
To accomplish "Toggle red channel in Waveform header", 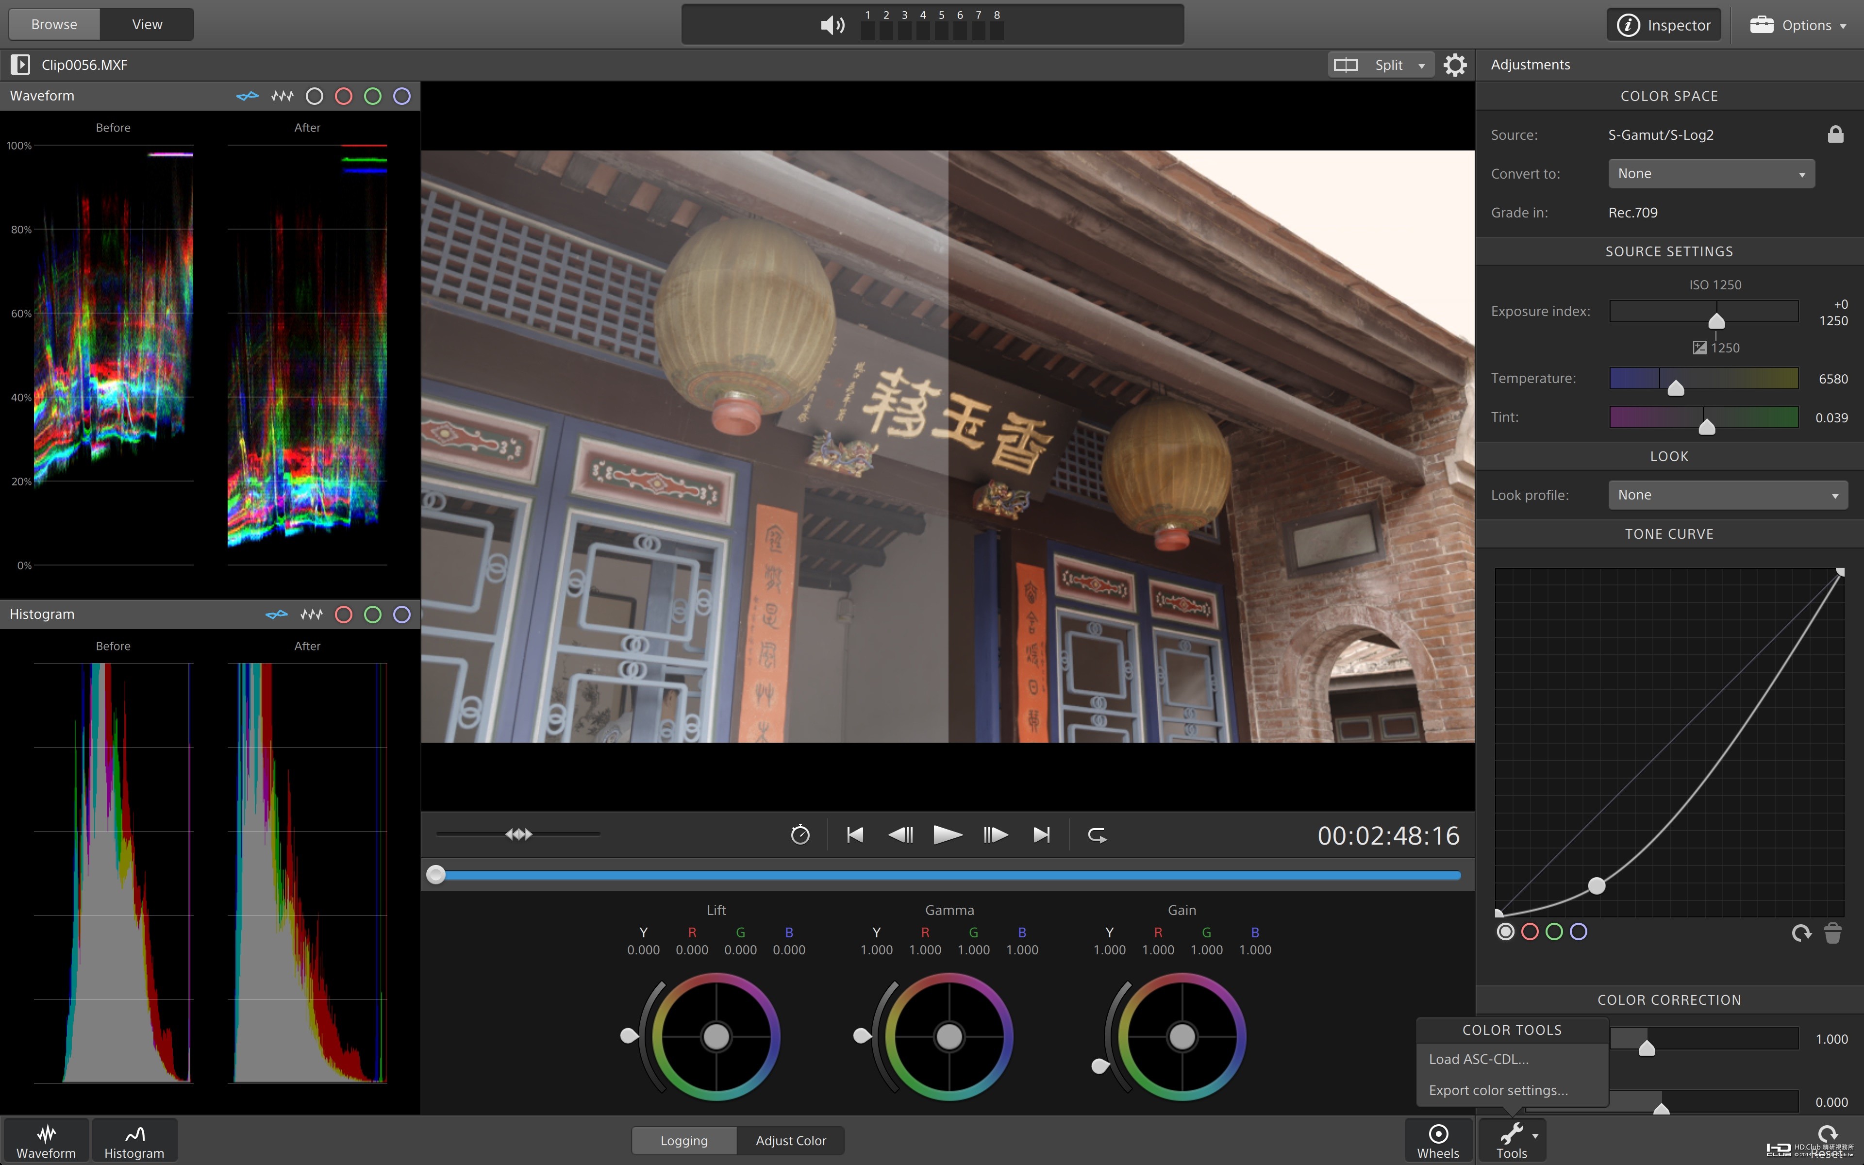I will [344, 96].
